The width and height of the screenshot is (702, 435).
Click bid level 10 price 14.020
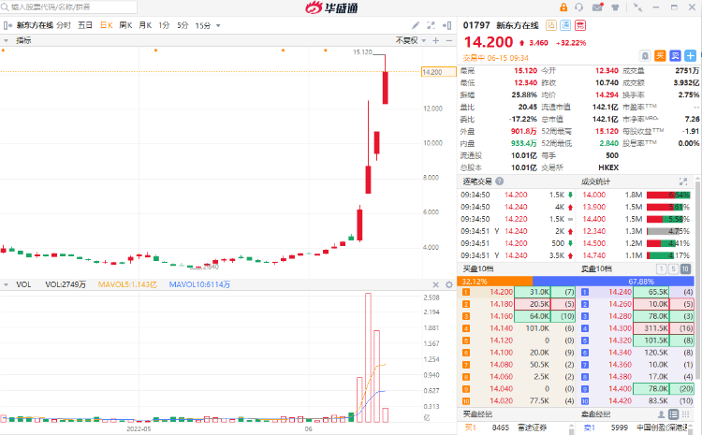tap(501, 400)
